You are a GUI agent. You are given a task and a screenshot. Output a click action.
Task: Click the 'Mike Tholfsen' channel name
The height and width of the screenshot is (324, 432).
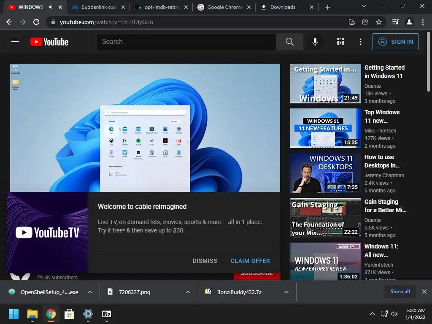tap(380, 131)
